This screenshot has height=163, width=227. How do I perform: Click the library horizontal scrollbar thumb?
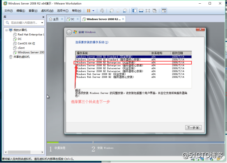point(19,152)
